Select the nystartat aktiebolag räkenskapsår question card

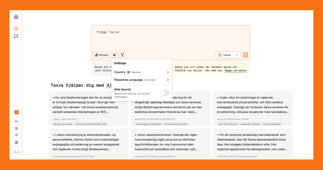point(253,143)
